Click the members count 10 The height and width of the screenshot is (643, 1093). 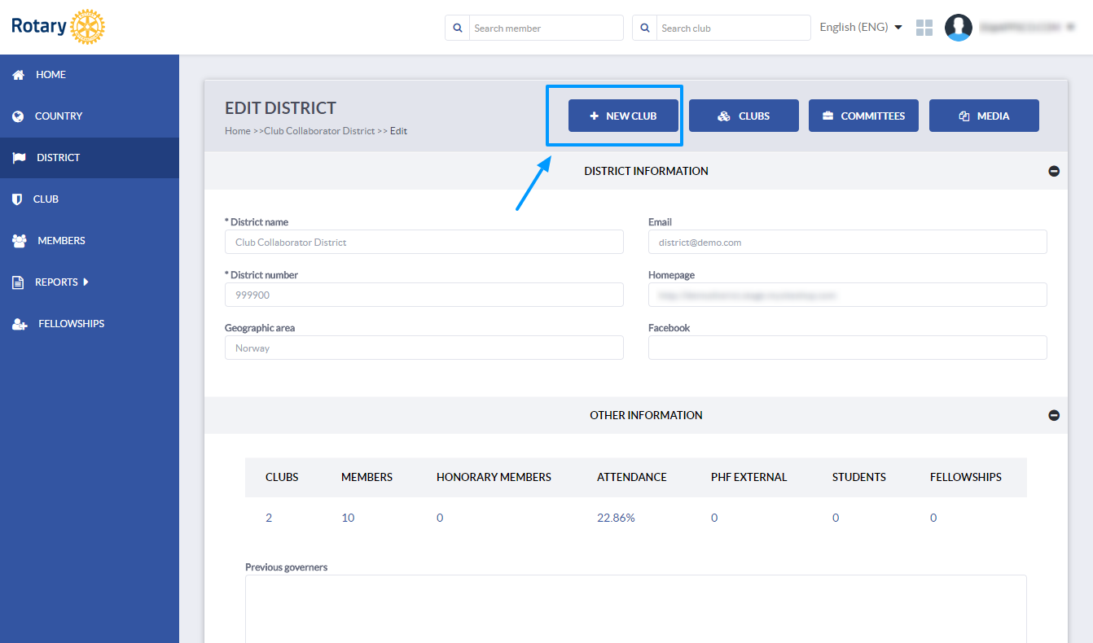(x=348, y=518)
